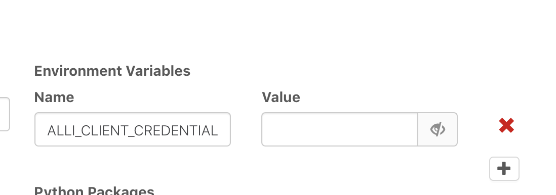
Task: Click the Name column label
Action: coord(54,97)
